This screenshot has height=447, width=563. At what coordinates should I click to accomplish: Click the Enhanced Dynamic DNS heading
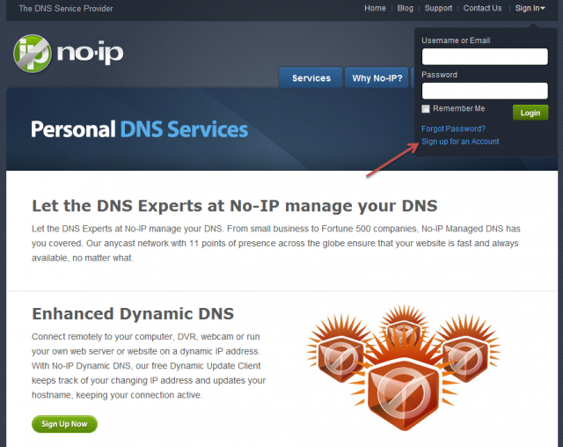tap(133, 313)
